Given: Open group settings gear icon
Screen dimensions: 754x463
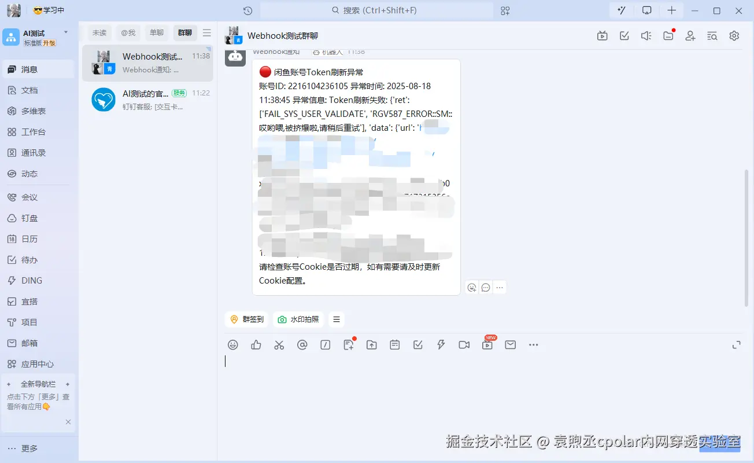Looking at the screenshot, I should coord(734,36).
